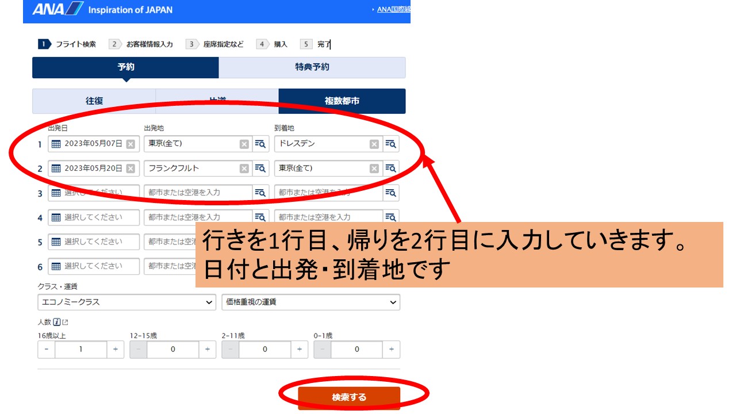This screenshot has width=736, height=414.
Task: Open the ANA国際線 link
Action: click(393, 10)
